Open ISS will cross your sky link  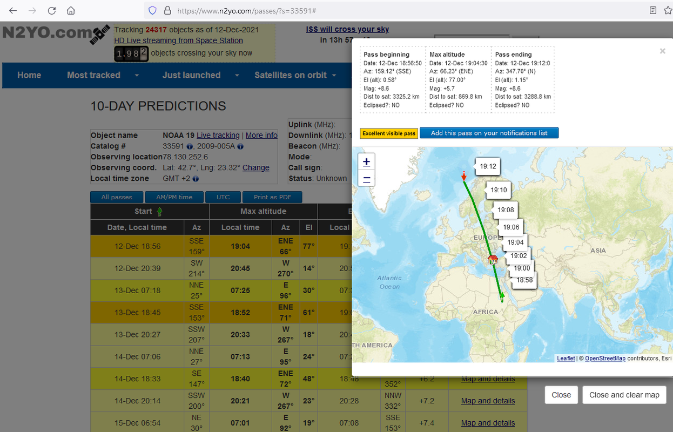[x=347, y=29]
